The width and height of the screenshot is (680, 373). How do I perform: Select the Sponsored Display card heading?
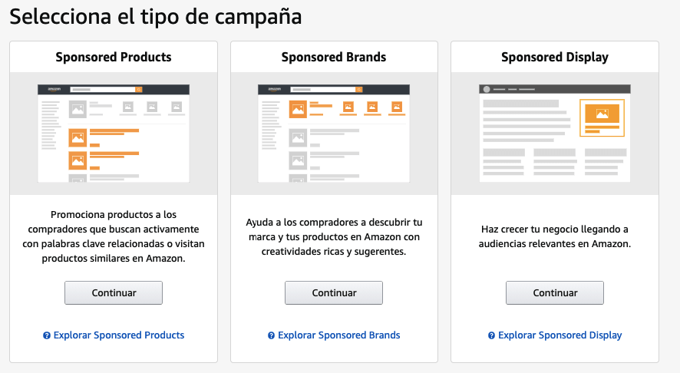555,57
